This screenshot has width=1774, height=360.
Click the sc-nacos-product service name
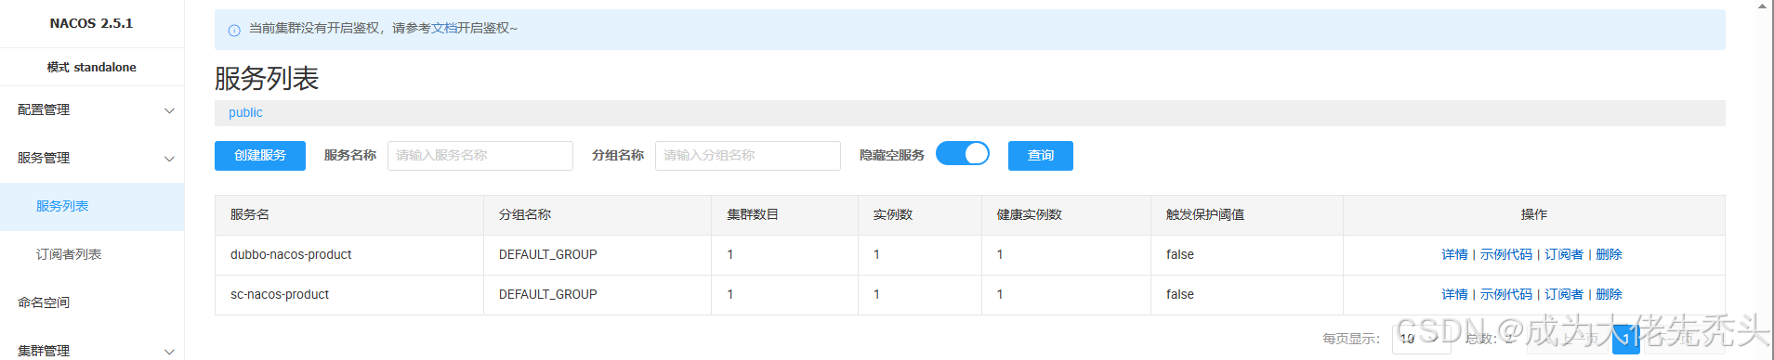point(280,294)
